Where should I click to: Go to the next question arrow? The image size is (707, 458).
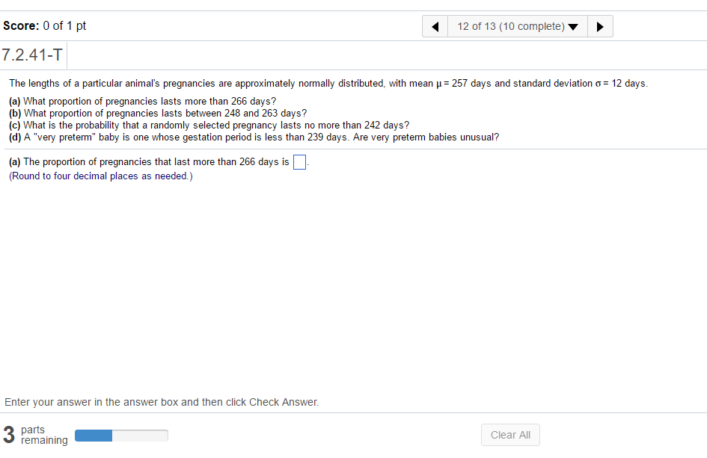(x=600, y=27)
